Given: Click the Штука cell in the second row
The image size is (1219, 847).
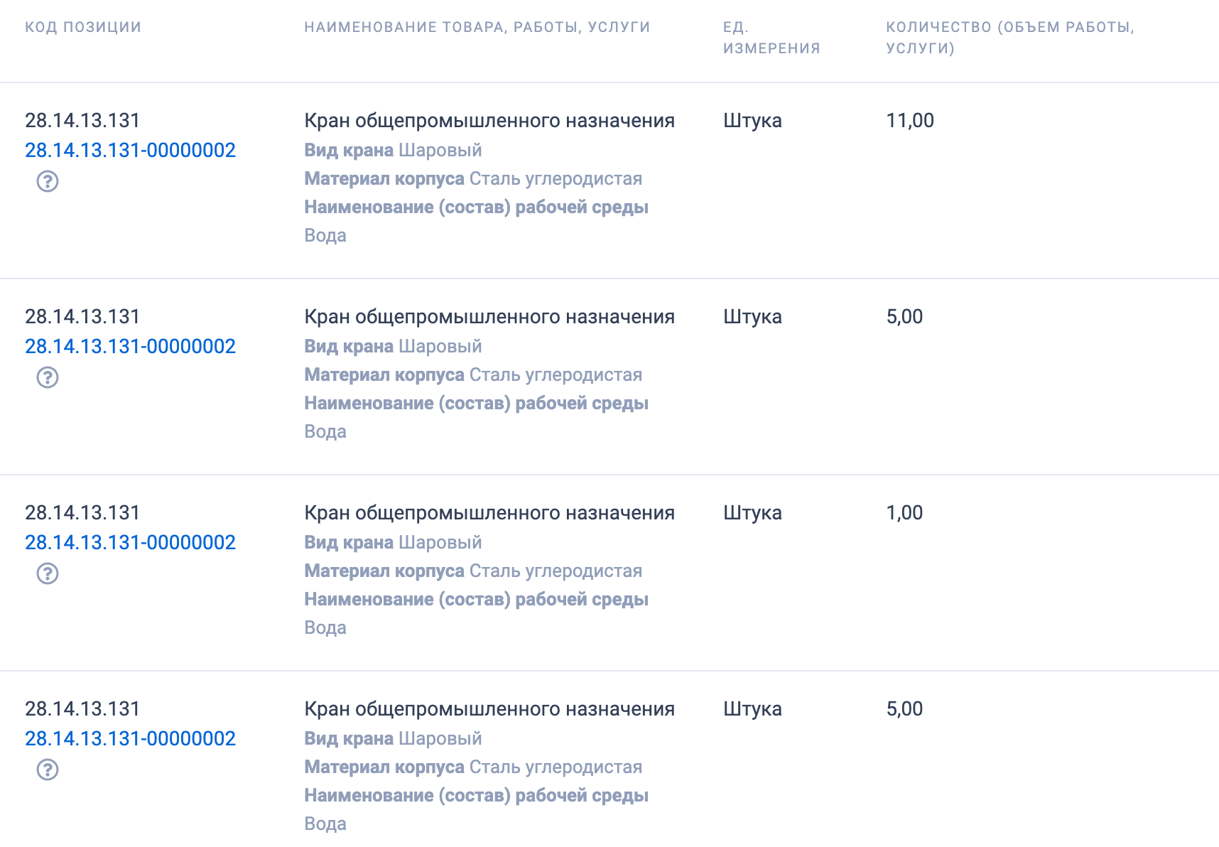Looking at the screenshot, I should (752, 317).
